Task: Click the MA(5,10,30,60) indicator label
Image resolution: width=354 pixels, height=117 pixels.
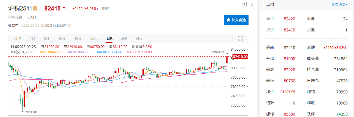Action: tap(23, 52)
